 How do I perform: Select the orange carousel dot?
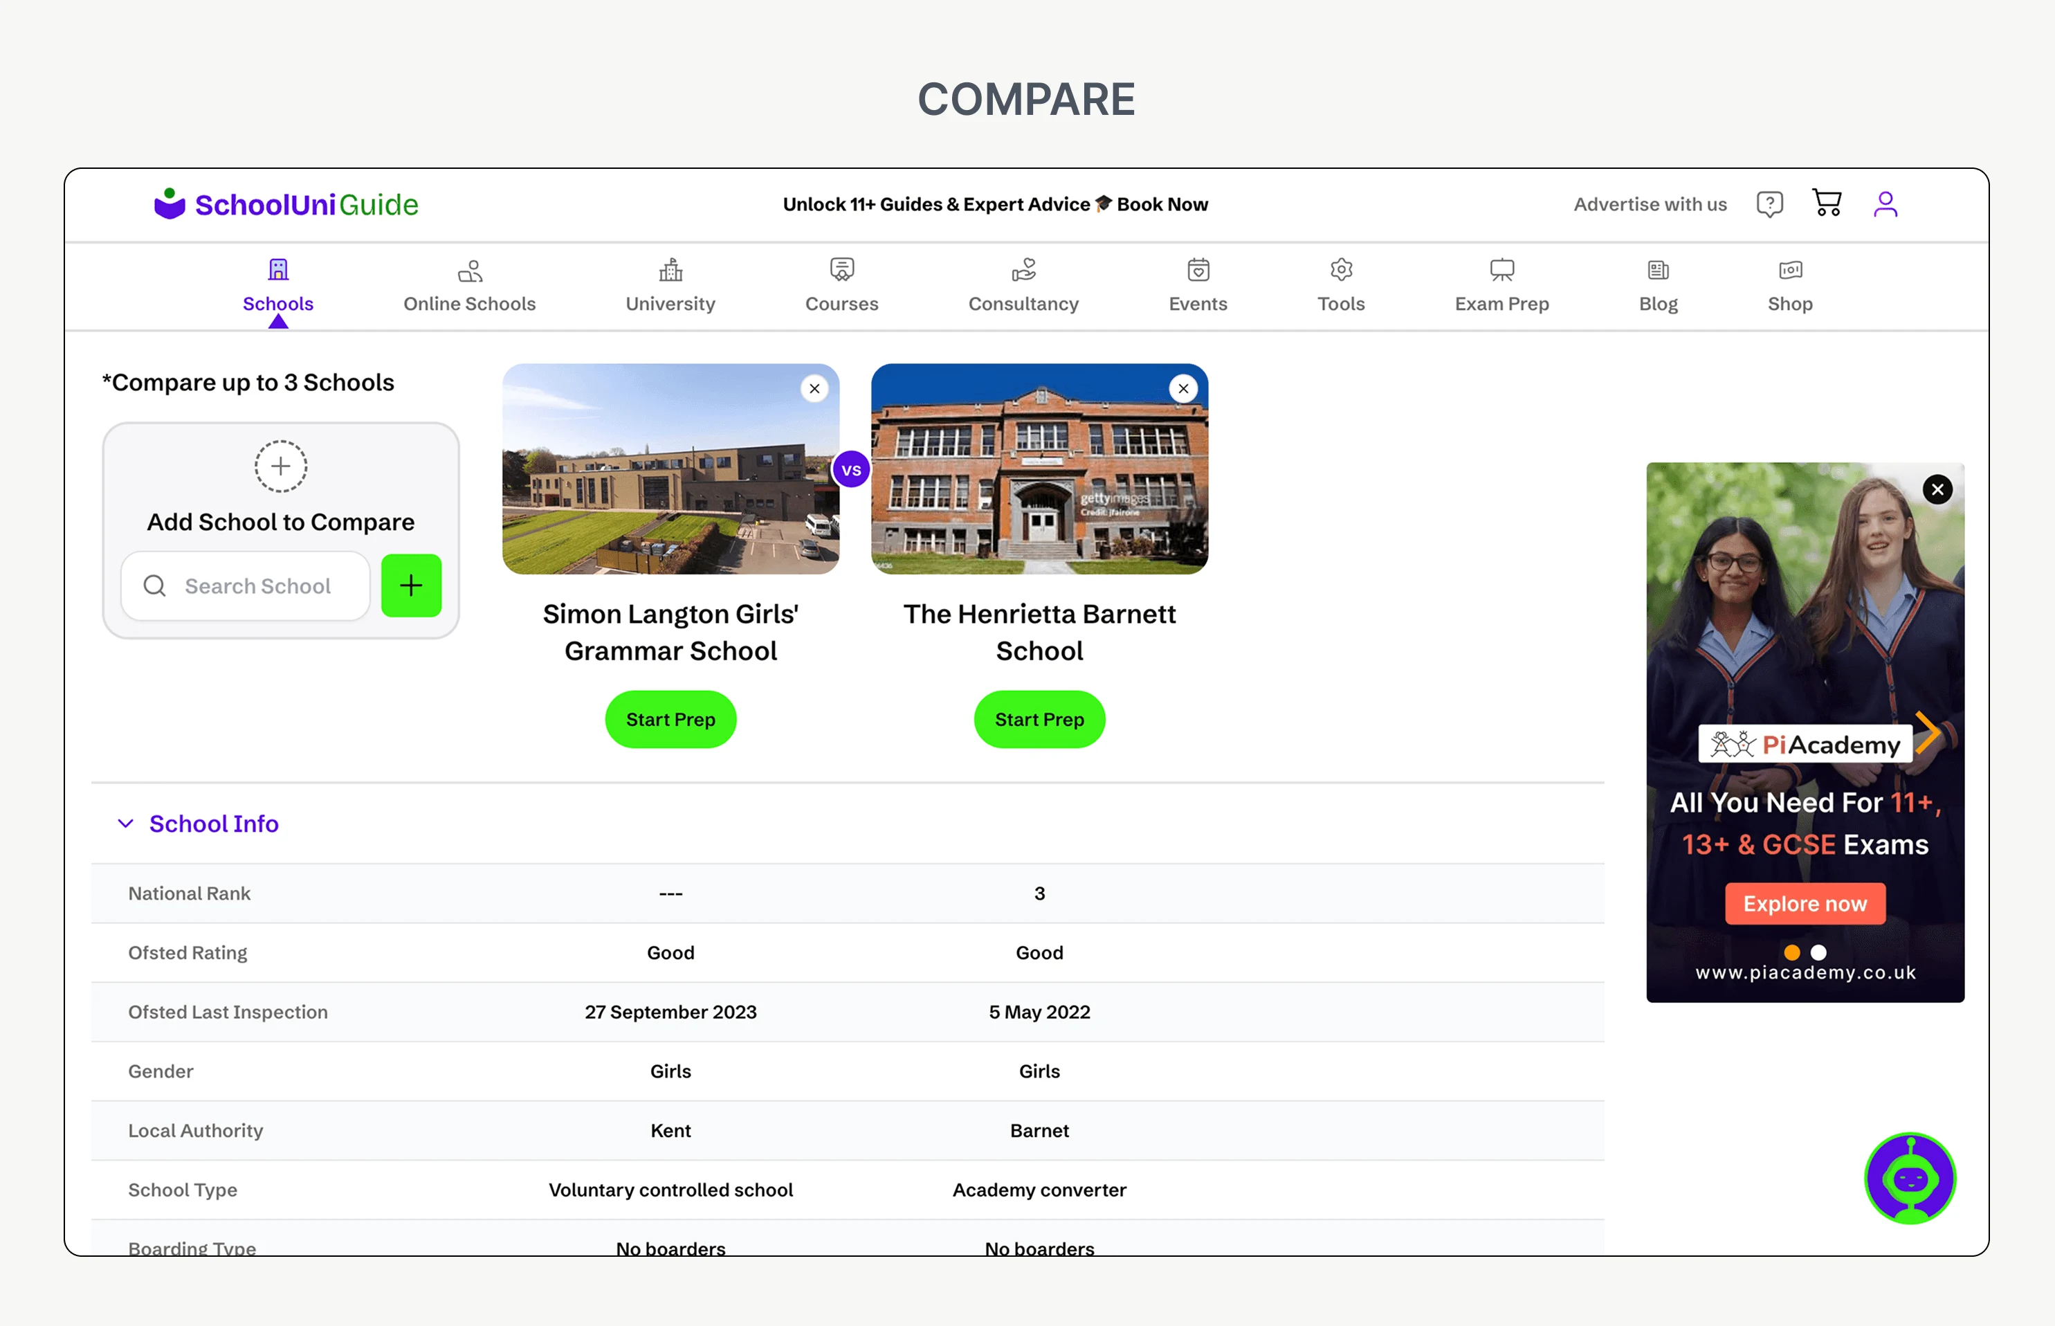pos(1793,952)
